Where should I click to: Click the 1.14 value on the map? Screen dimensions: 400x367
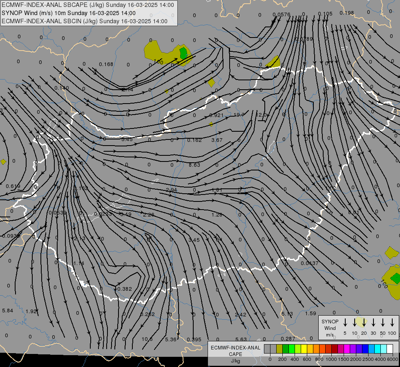tap(78, 263)
